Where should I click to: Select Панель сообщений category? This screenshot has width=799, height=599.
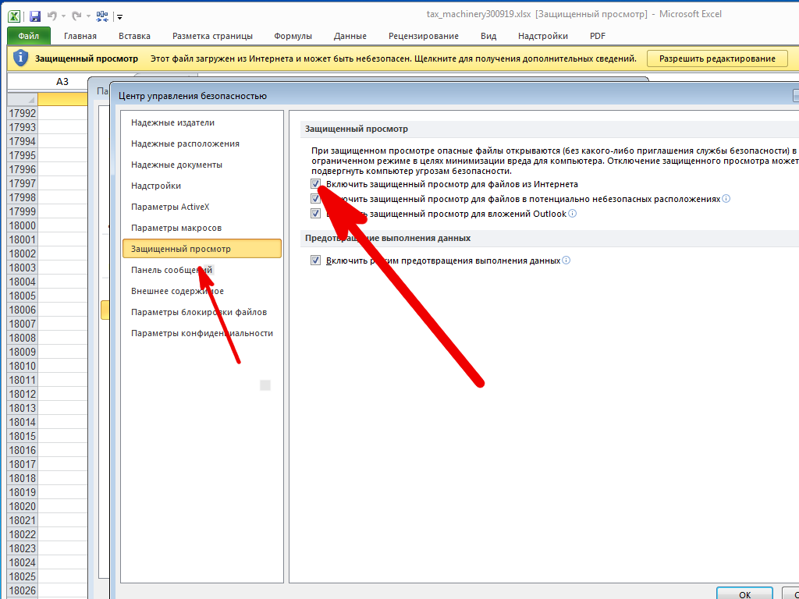[202, 270]
